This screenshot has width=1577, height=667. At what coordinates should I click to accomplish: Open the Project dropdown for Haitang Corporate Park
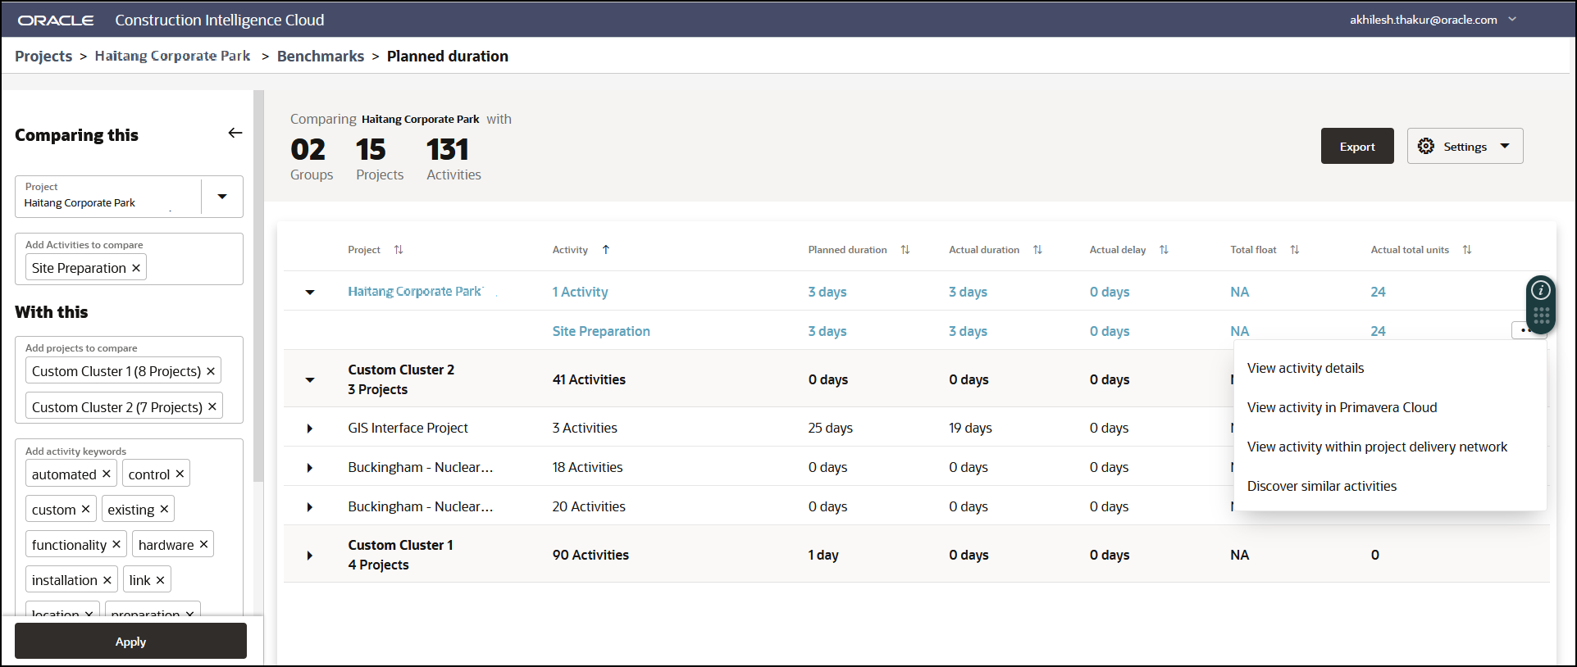(x=222, y=197)
